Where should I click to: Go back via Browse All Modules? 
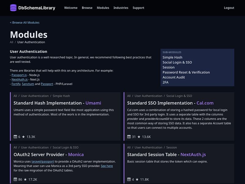(24, 22)
